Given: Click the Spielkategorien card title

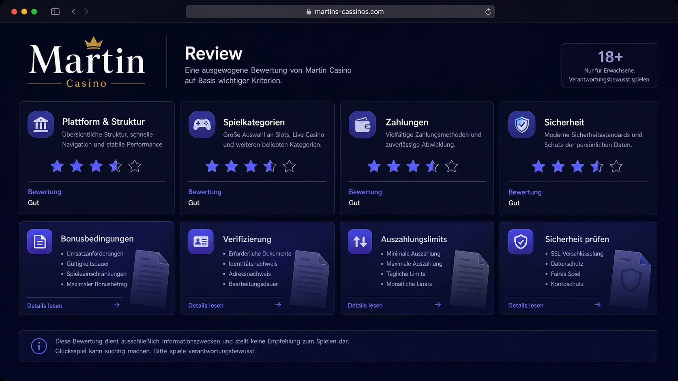Looking at the screenshot, I should tap(254, 122).
